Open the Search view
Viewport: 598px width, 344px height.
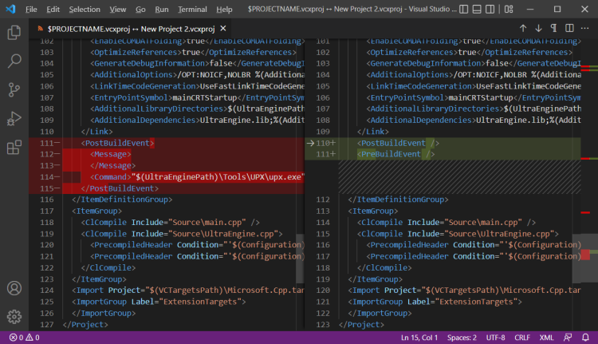[x=14, y=61]
